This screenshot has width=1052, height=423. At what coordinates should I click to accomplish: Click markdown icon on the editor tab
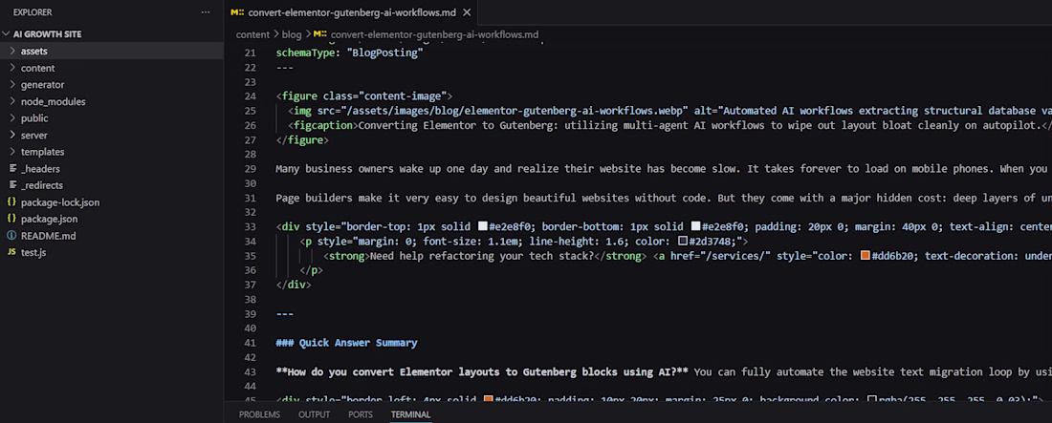coord(237,12)
